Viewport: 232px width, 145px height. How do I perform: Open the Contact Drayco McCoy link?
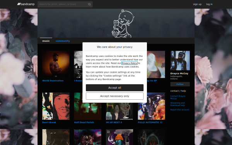coord(178,97)
